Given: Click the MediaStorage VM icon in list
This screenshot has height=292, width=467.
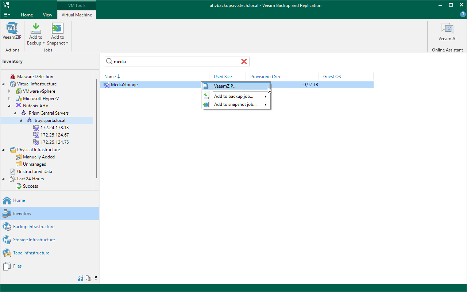Looking at the screenshot, I should pos(107,85).
